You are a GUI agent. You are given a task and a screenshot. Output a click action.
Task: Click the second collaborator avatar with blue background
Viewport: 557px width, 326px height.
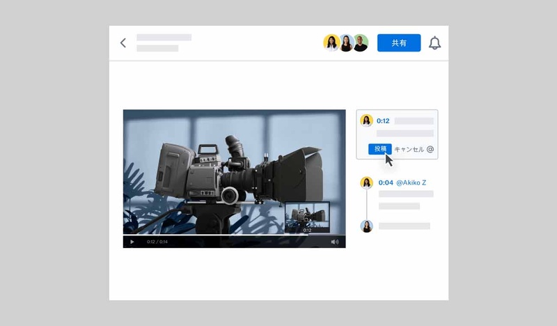click(346, 43)
